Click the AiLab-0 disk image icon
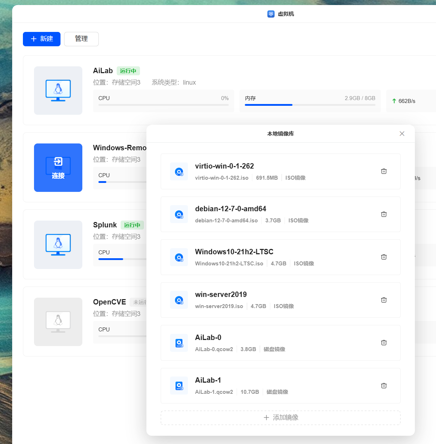Screen dimensions: 436x444 (x=179, y=343)
